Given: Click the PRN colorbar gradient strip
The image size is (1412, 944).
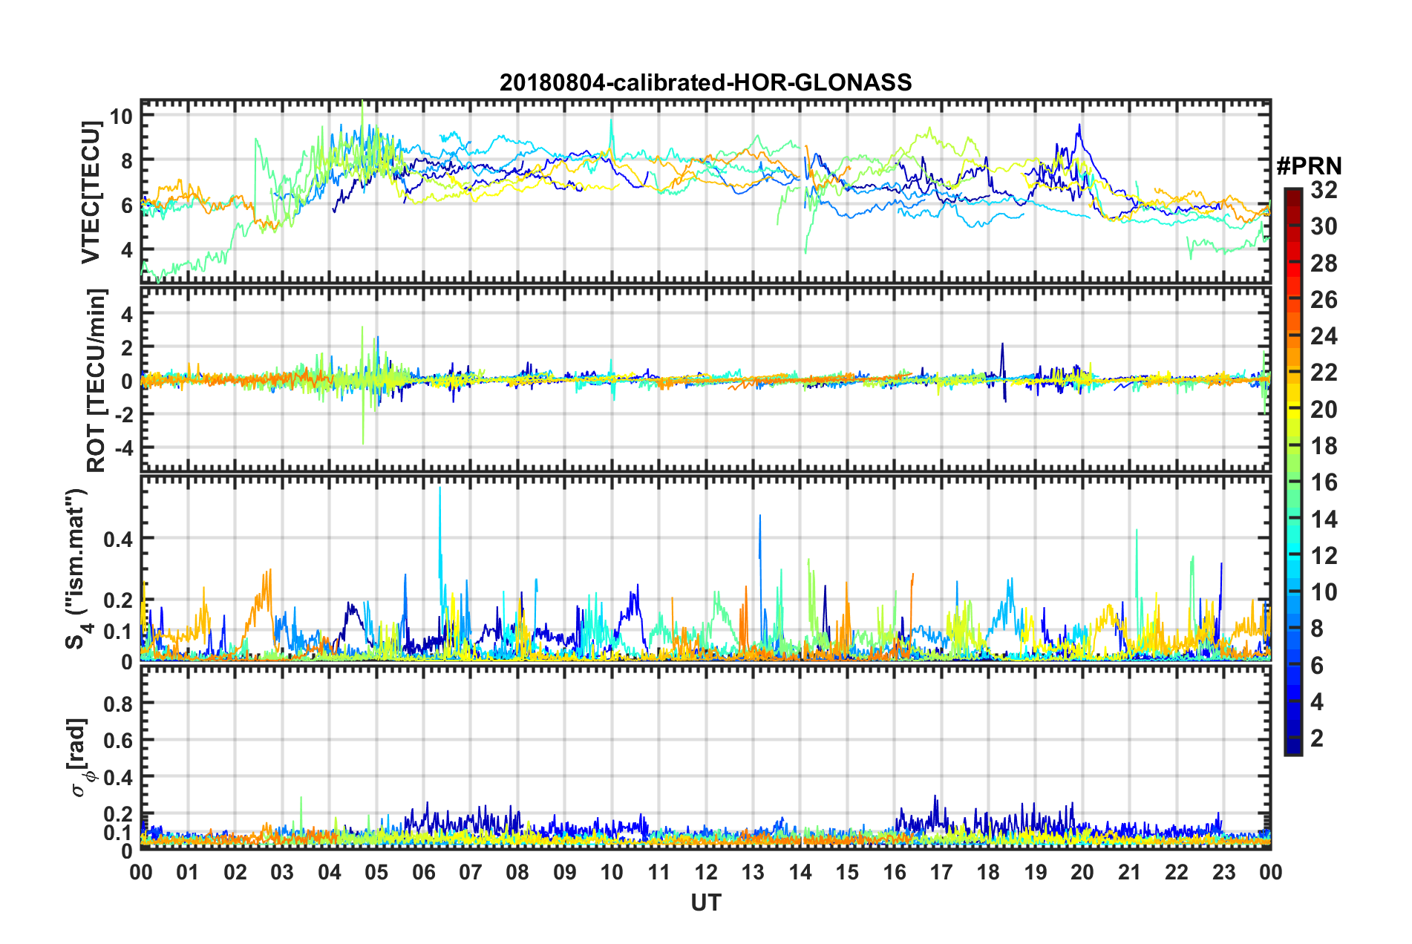Looking at the screenshot, I should point(1292,471).
